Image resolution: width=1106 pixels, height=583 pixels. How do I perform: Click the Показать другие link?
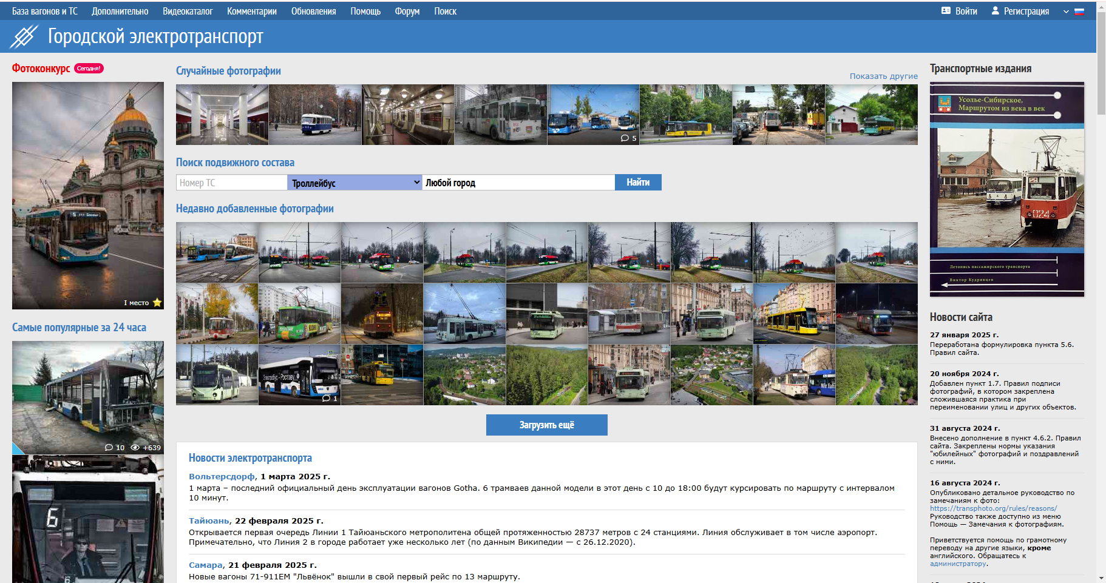coord(883,76)
